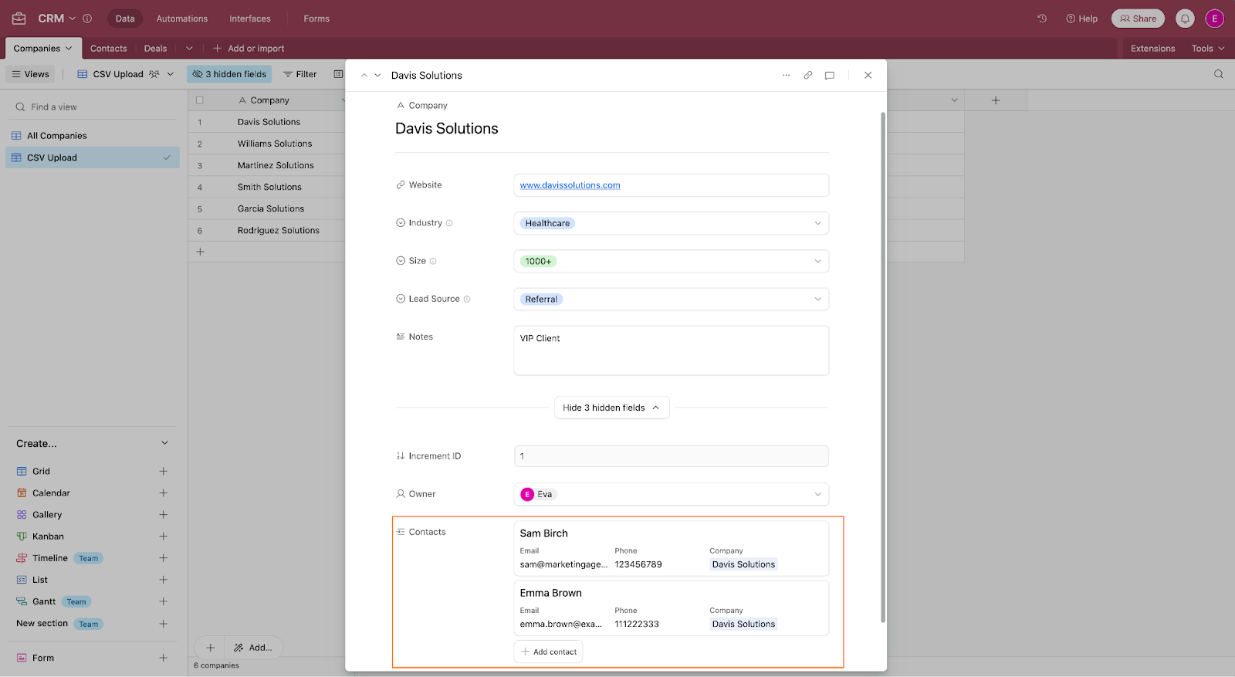Collapse the Create... section
1235x677 pixels.
point(164,443)
